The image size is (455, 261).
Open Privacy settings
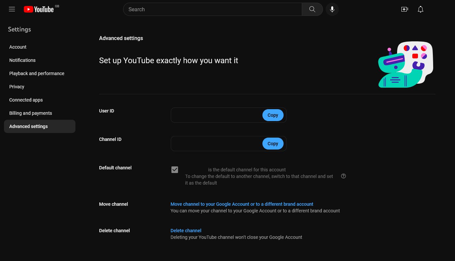click(x=17, y=87)
